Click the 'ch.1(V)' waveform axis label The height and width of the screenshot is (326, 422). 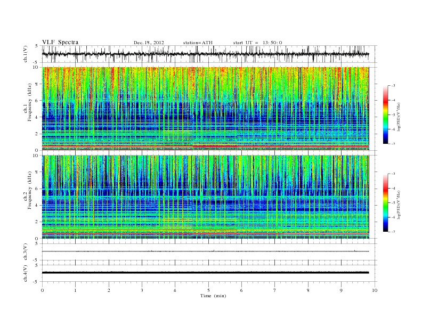click(26, 54)
